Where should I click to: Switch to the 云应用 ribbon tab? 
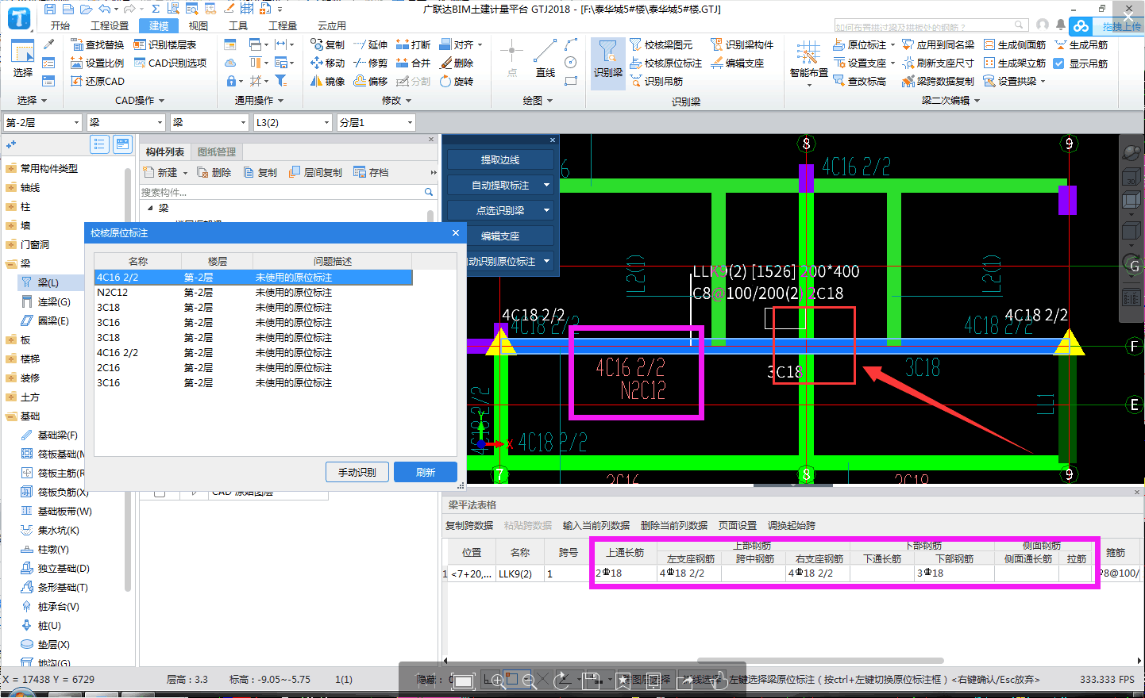click(x=332, y=25)
